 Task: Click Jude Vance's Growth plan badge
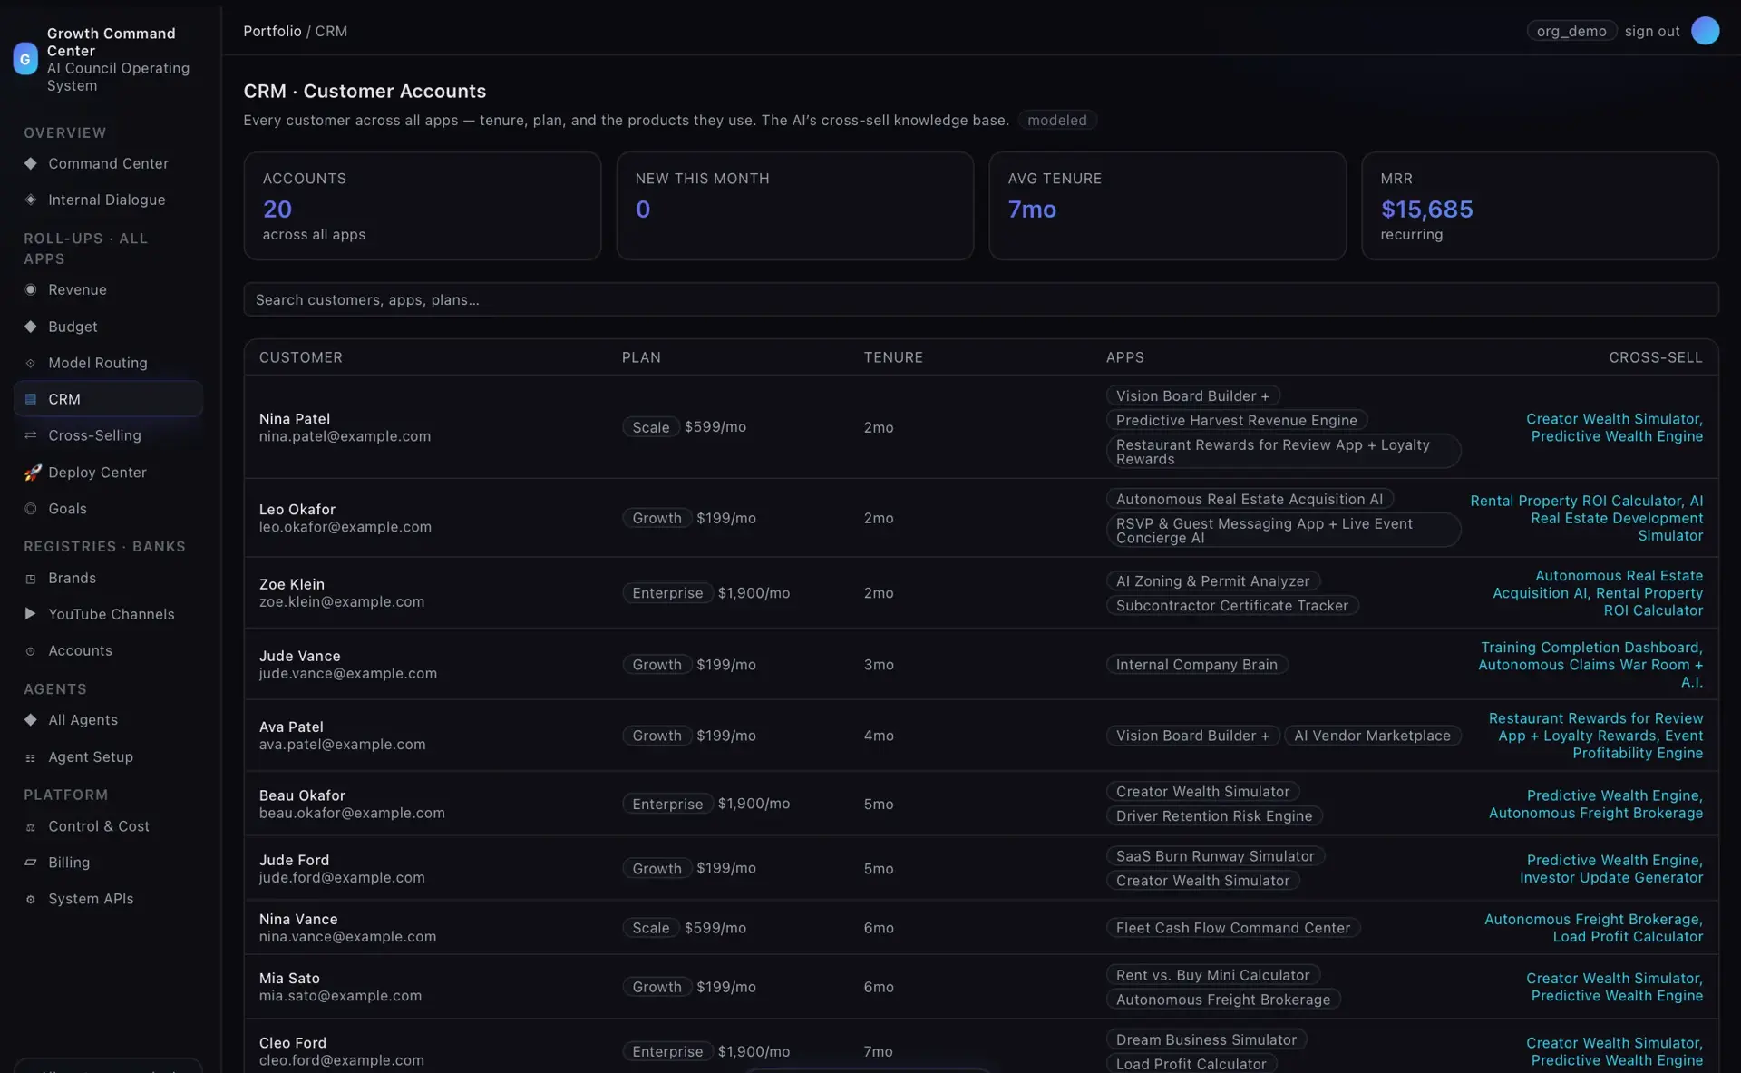657,664
